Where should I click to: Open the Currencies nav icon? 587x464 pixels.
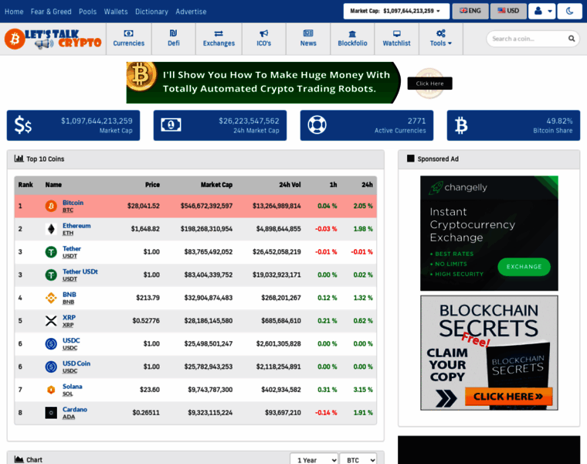click(128, 34)
